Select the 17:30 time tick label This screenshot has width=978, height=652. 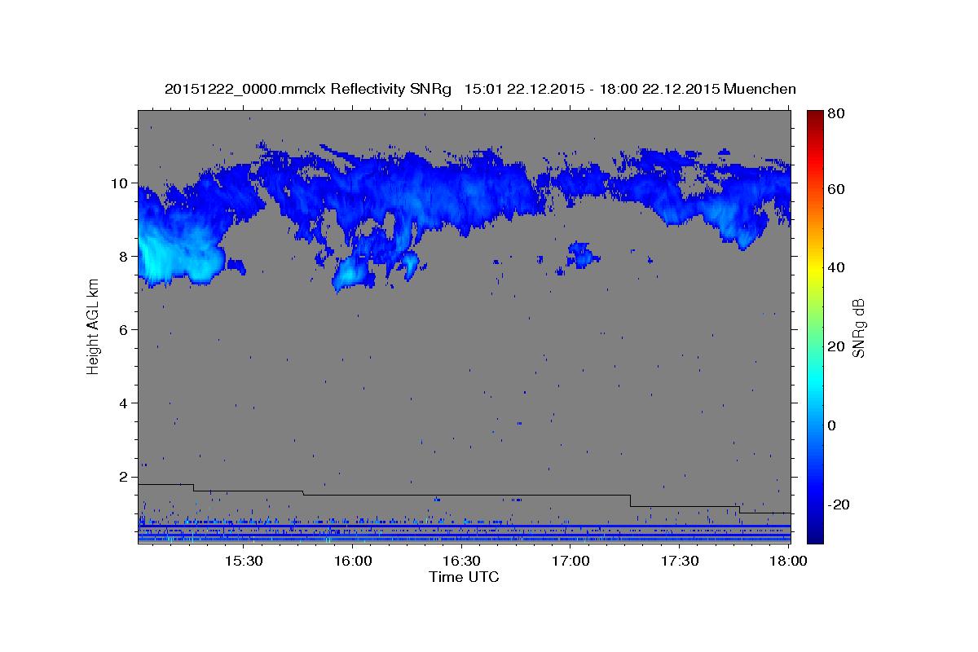(680, 561)
